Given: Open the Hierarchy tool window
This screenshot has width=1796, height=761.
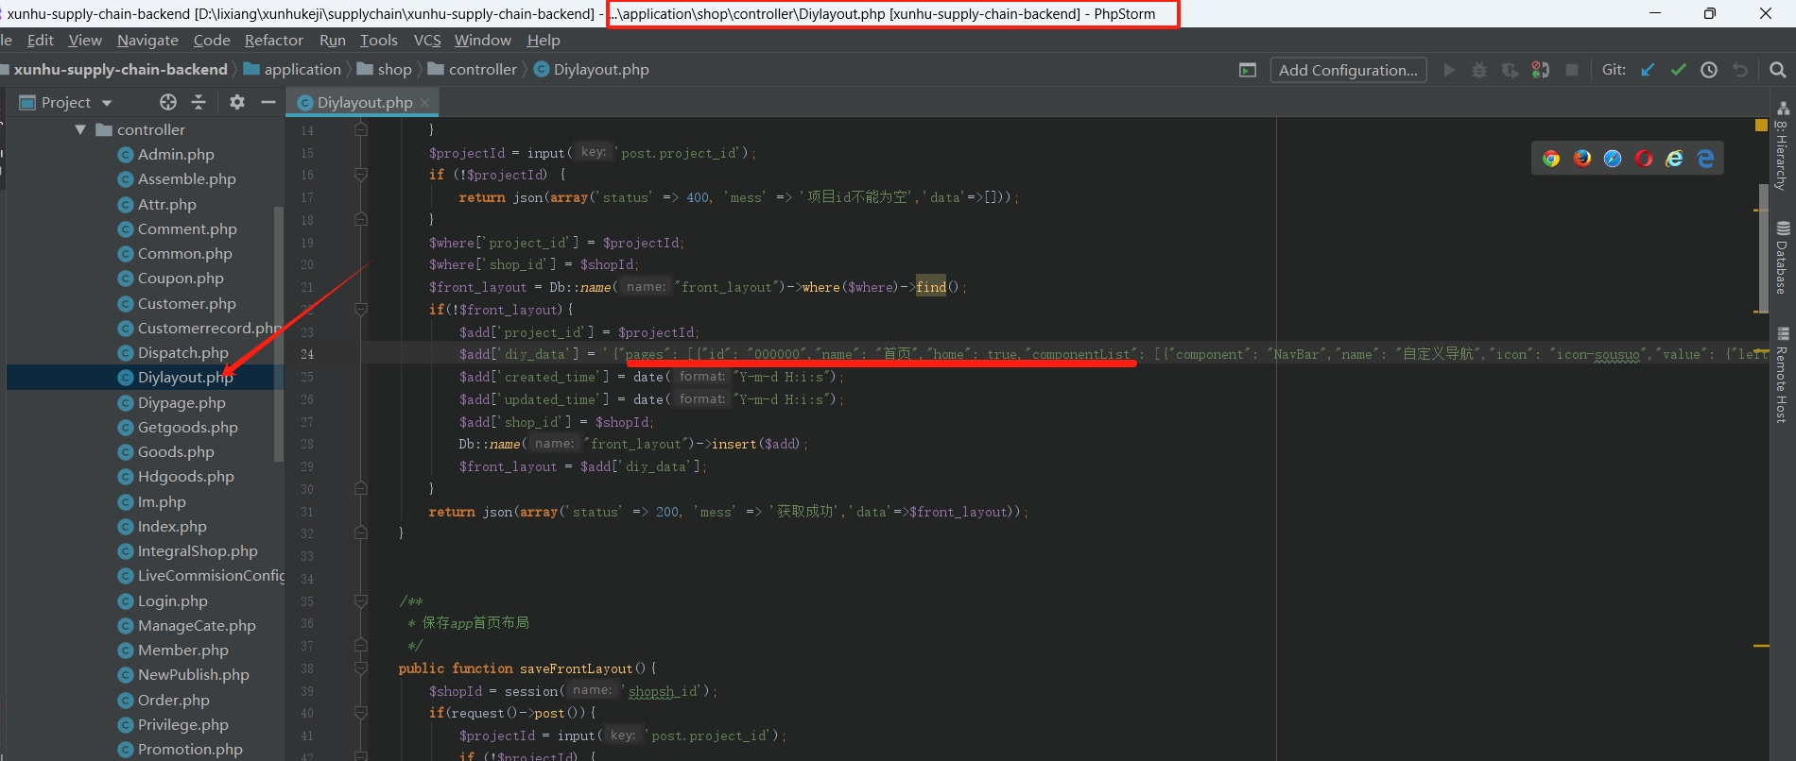Looking at the screenshot, I should tap(1783, 147).
